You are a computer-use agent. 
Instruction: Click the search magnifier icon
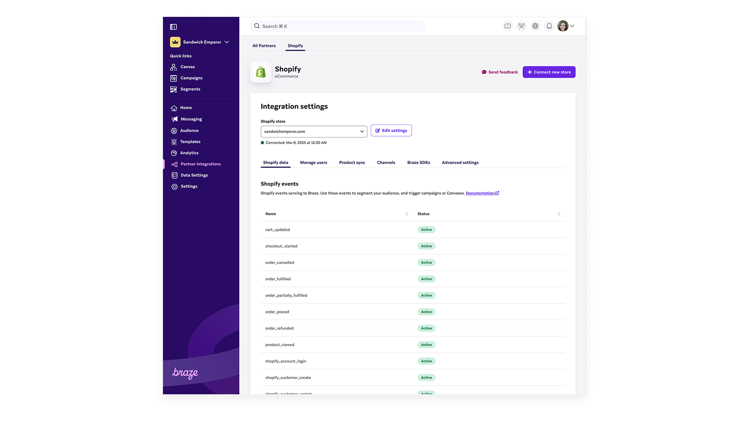[x=257, y=26]
